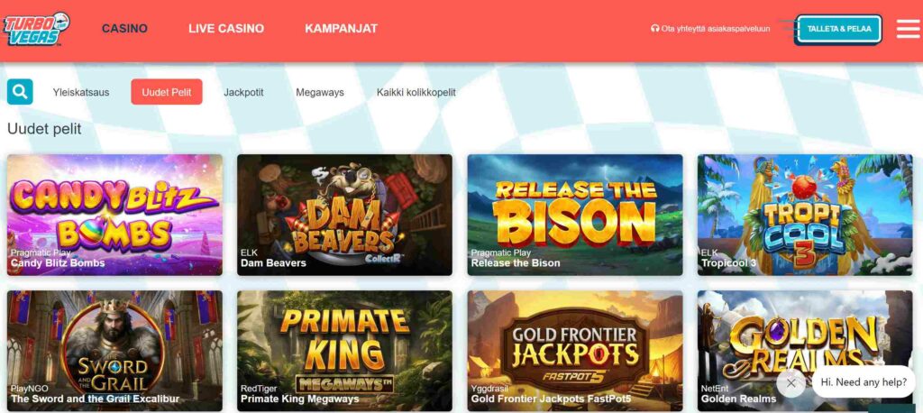
Task: Click the 'Hi. Need any help?' chat message
Action: point(864,382)
